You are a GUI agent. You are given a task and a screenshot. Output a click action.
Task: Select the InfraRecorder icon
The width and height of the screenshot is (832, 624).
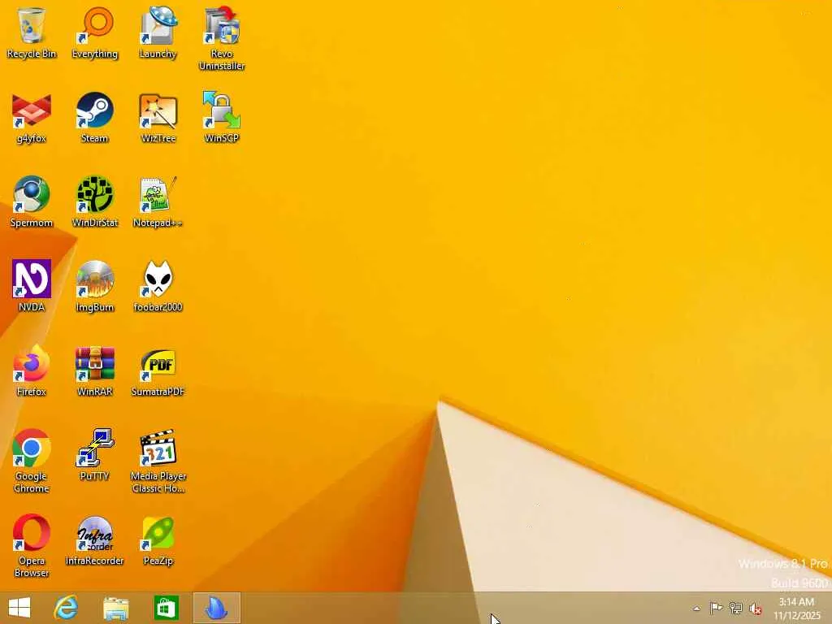coord(95,539)
